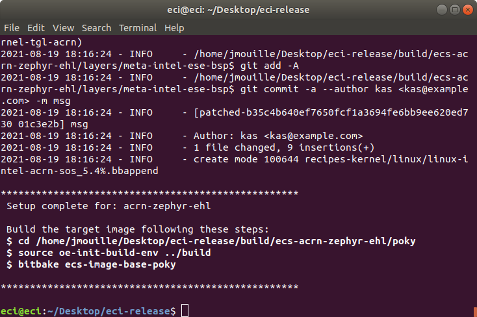The height and width of the screenshot is (317, 477).
Task: Click the 'bitbake ecs-image-base-poky' command line
Action: (91, 264)
